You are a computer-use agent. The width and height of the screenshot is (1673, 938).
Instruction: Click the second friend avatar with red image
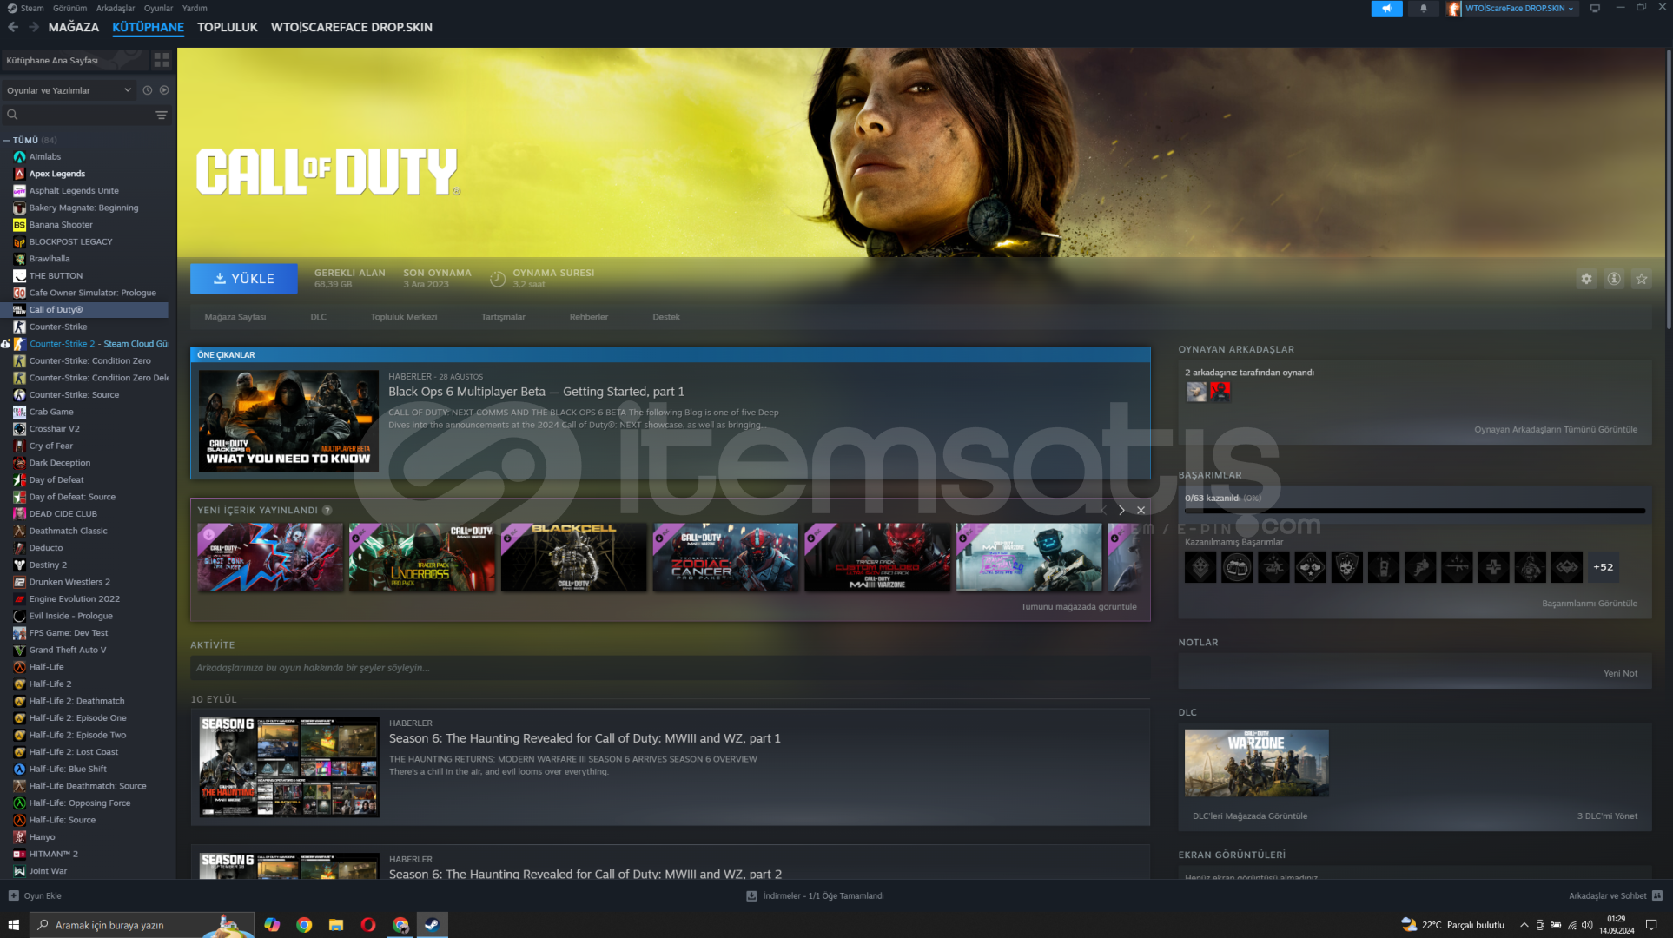pyautogui.click(x=1220, y=392)
